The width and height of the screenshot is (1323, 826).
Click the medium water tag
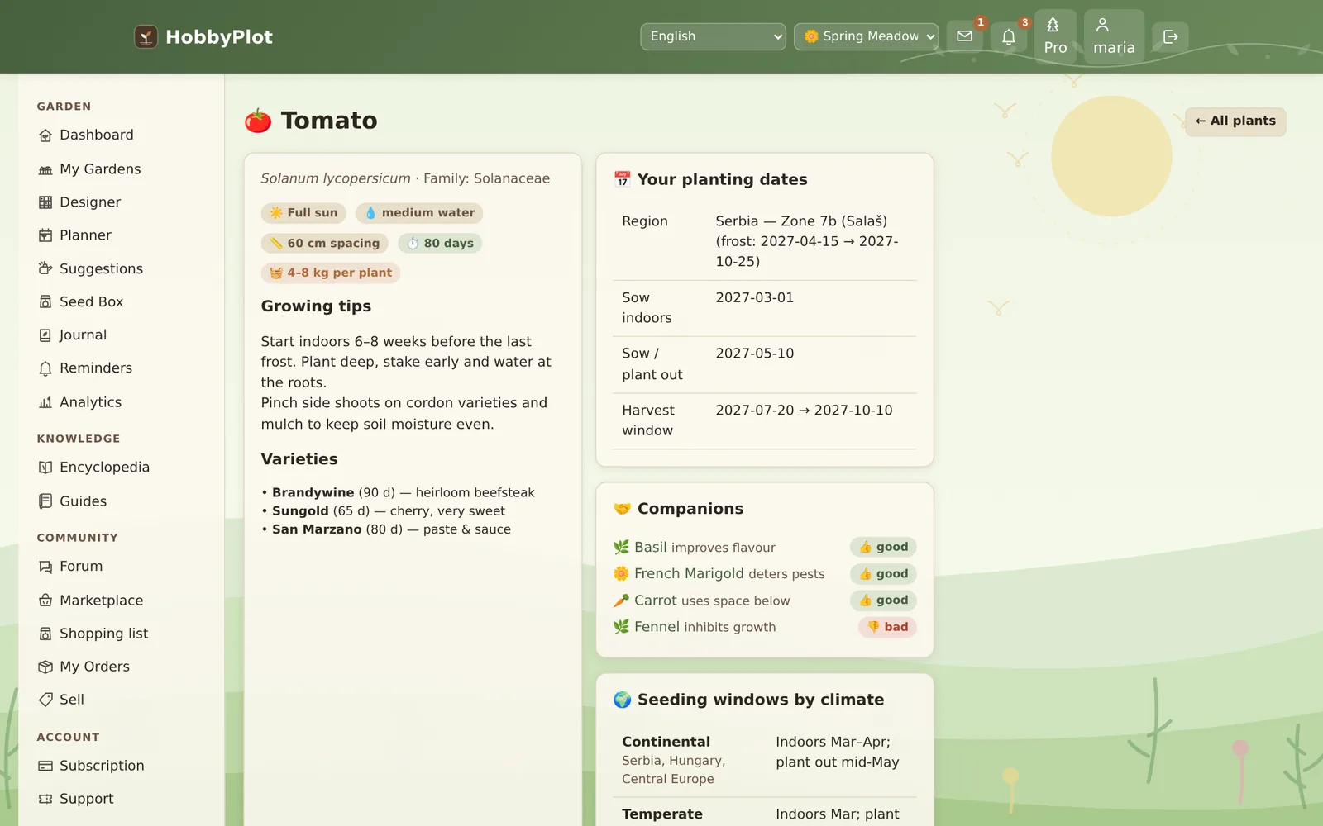(x=419, y=212)
